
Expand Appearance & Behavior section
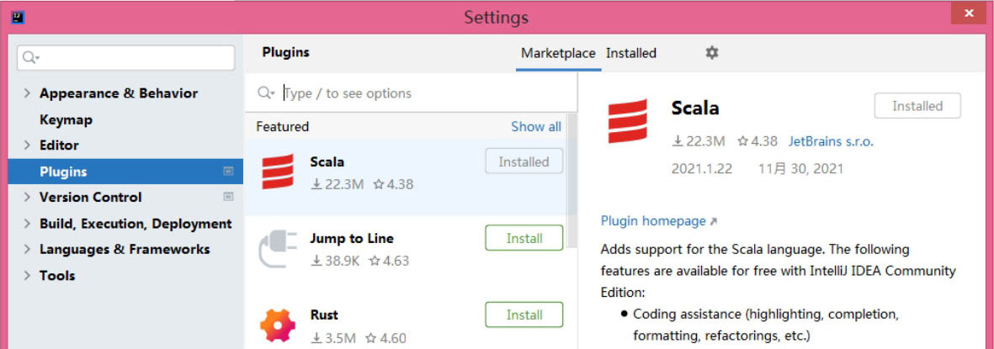coord(27,93)
